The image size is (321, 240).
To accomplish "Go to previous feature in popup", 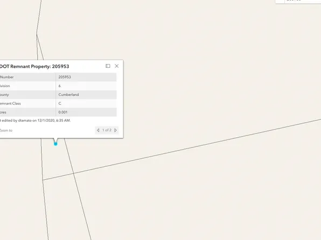I will tap(98, 130).
